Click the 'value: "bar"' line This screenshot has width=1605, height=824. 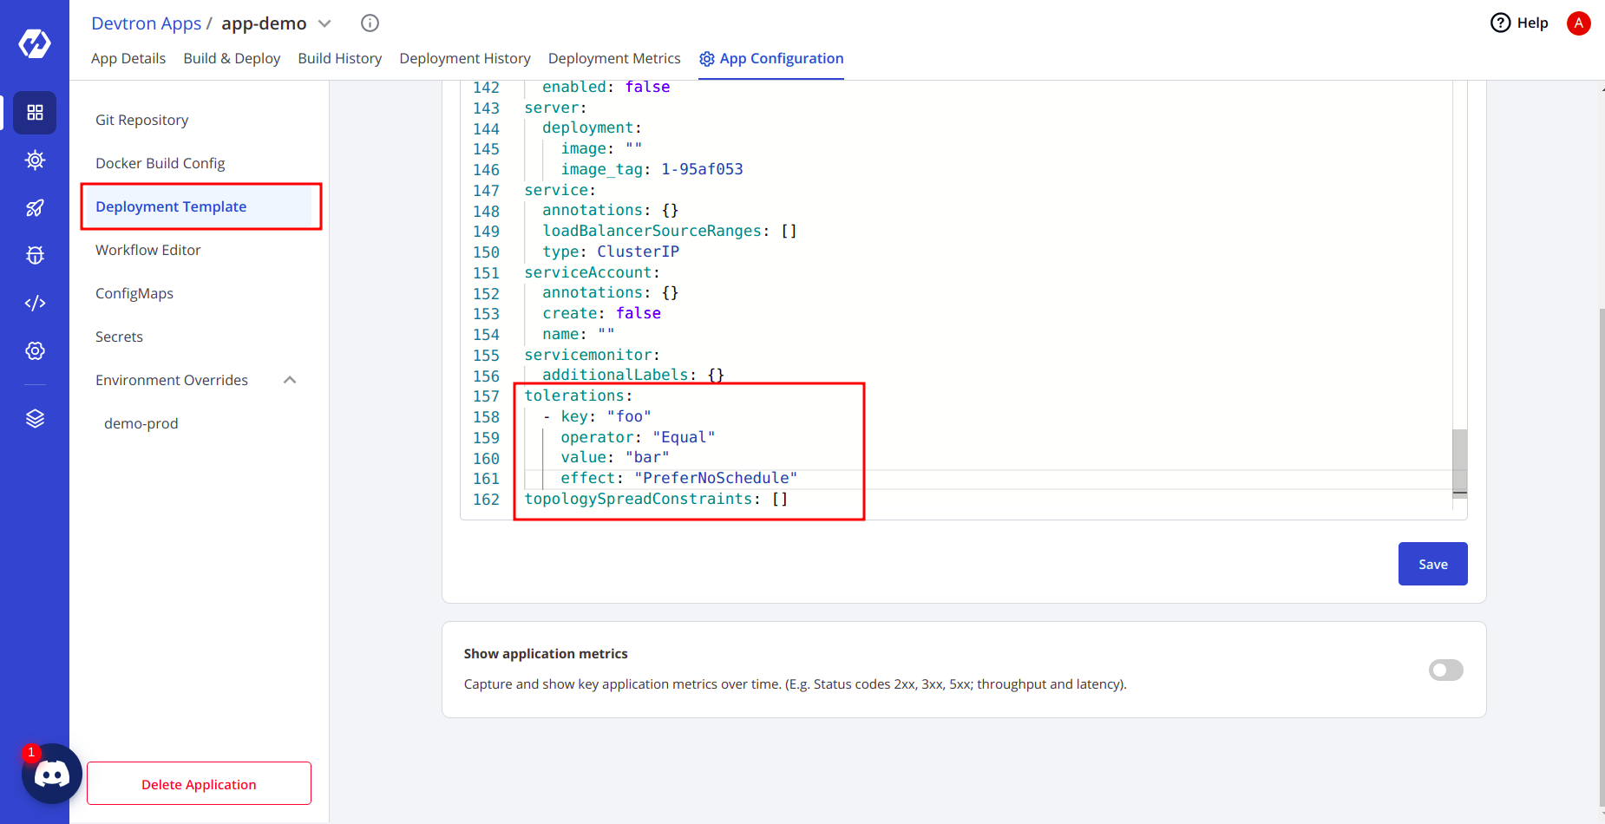(615, 457)
